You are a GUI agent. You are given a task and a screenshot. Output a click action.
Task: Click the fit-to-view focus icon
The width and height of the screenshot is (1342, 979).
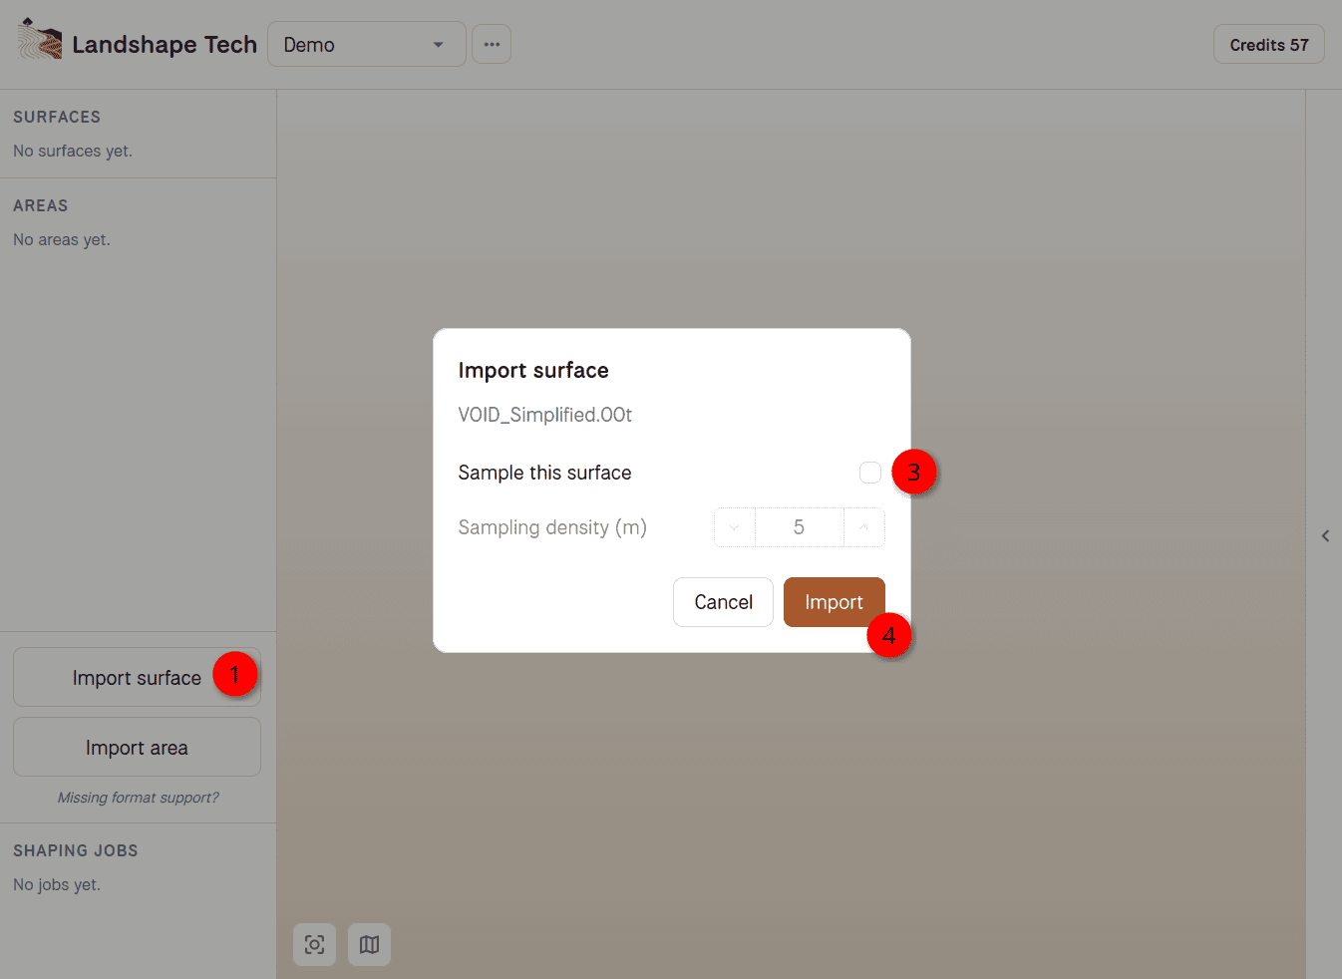tap(314, 944)
